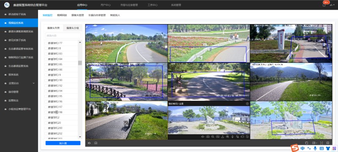
Task: Click the snapshot camera icon in active video toolbar
Action: click(208, 137)
